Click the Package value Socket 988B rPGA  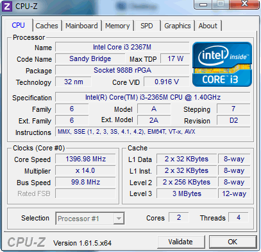click(x=122, y=70)
